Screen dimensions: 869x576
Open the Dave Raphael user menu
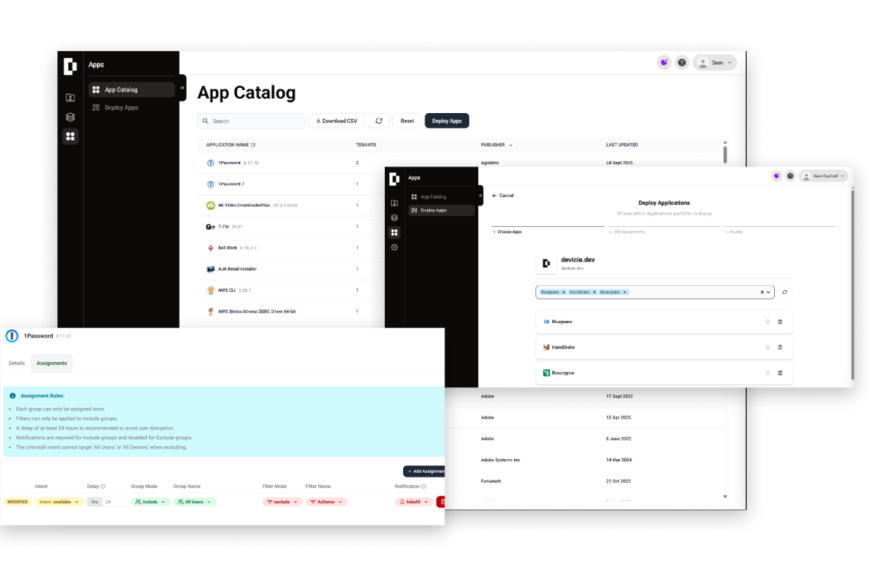coord(823,176)
